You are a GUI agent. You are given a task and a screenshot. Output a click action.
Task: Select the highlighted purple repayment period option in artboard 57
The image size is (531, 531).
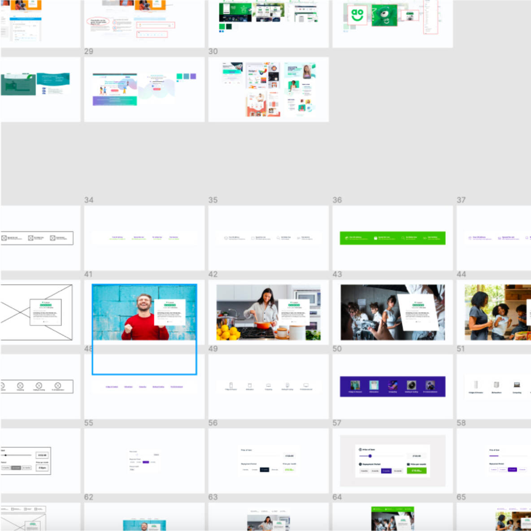tap(386, 471)
